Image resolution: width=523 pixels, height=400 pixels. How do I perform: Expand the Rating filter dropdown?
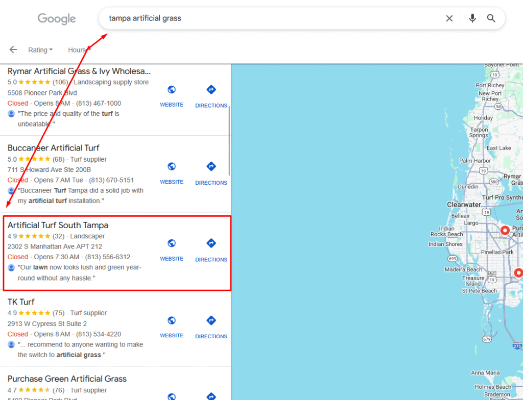(40, 50)
